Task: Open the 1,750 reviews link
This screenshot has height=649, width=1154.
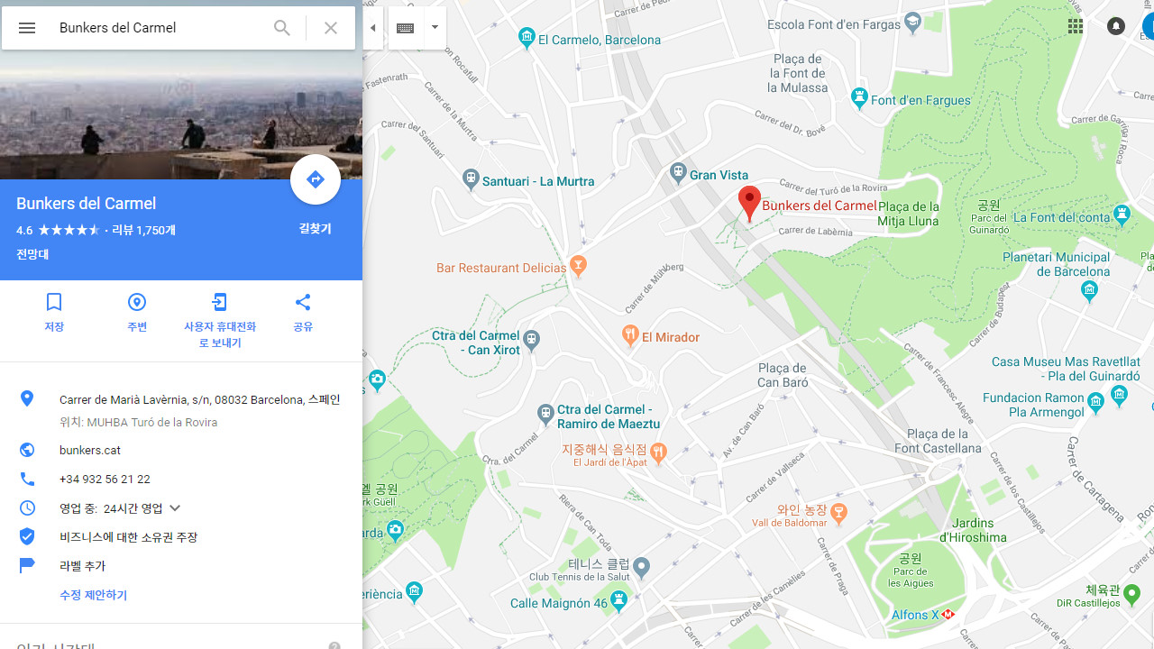Action: tap(143, 231)
